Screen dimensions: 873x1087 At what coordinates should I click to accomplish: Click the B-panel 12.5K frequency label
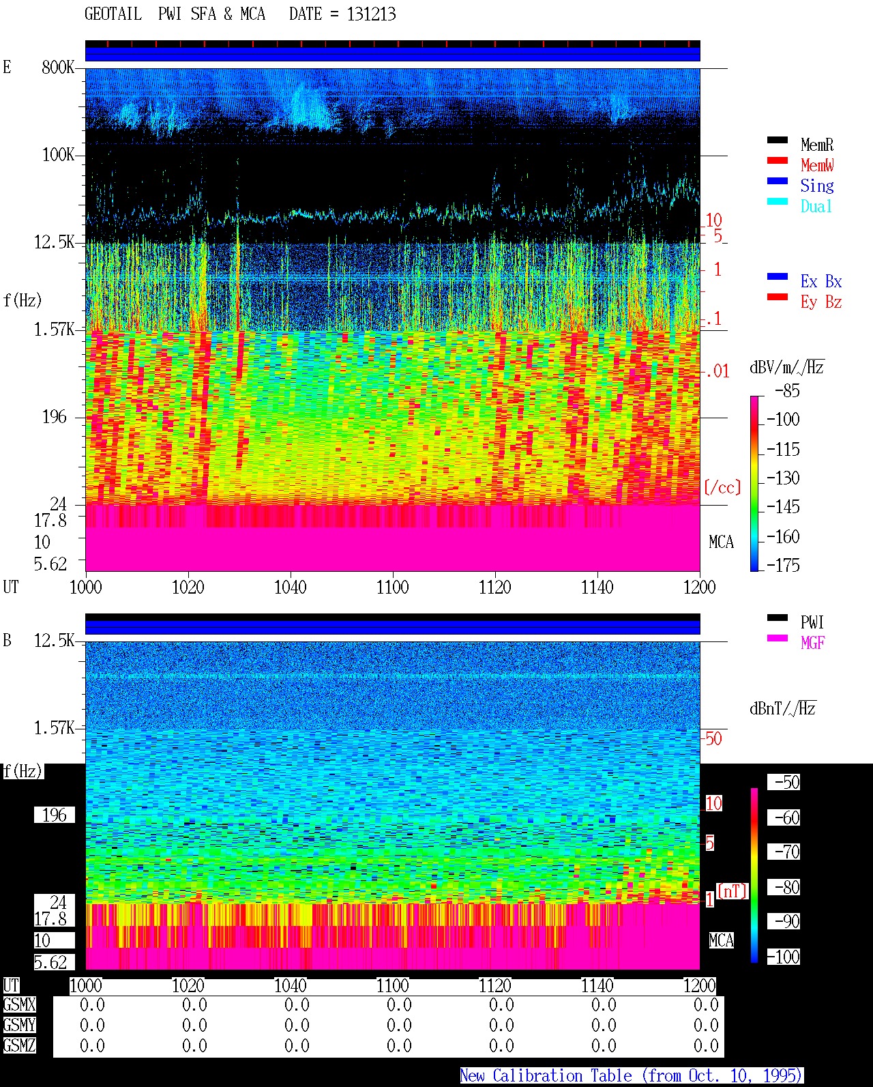[54, 641]
